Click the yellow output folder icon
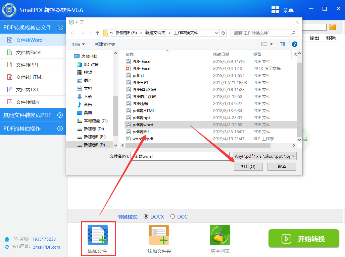Image resolution: width=345 pixels, height=257 pixels. tap(333, 27)
